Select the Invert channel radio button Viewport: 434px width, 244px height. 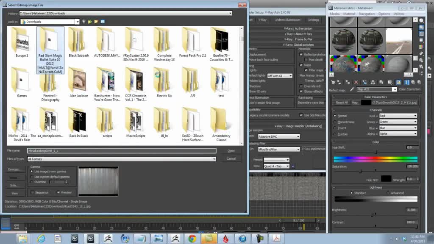coord(335,128)
